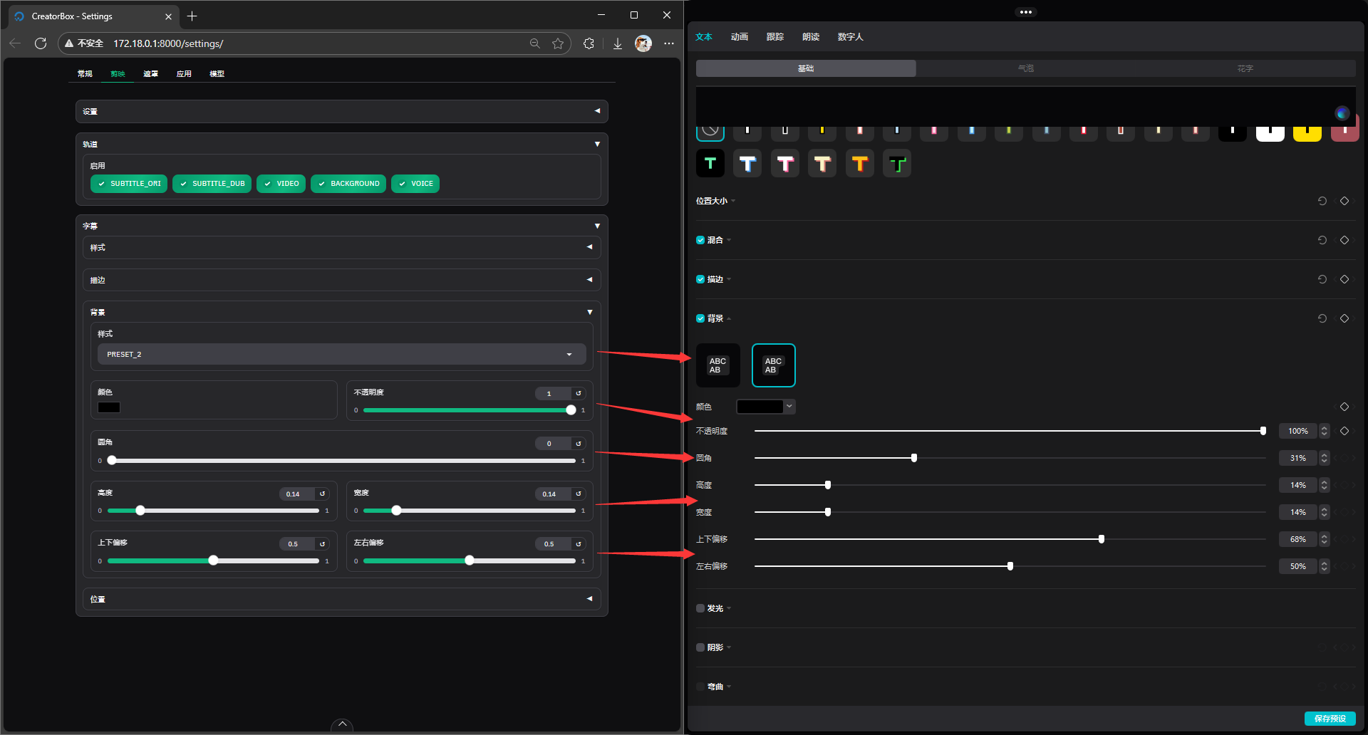This screenshot has width=1368, height=735.
Task: Switch to the 模型 settings tab
Action: click(217, 74)
